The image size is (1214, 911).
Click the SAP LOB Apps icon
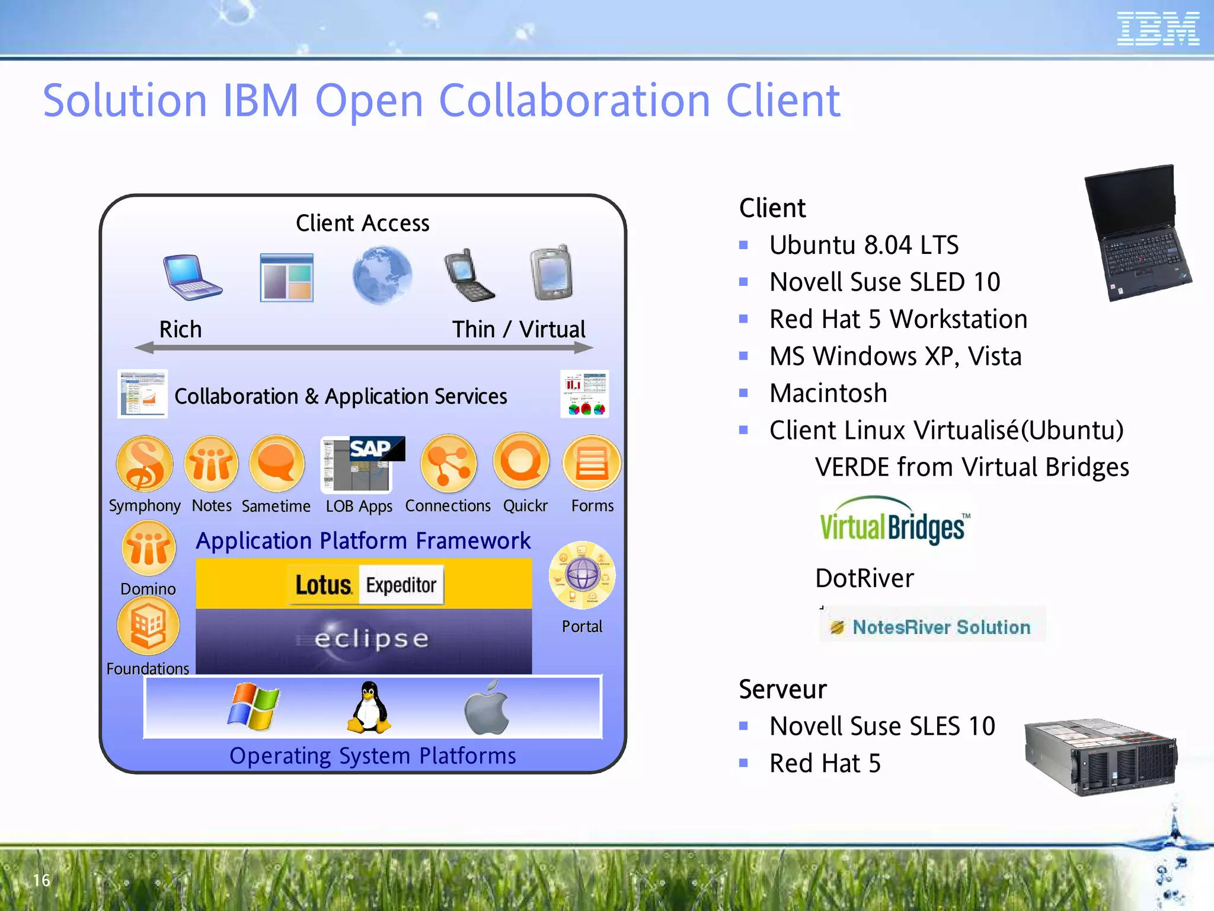pos(362,465)
